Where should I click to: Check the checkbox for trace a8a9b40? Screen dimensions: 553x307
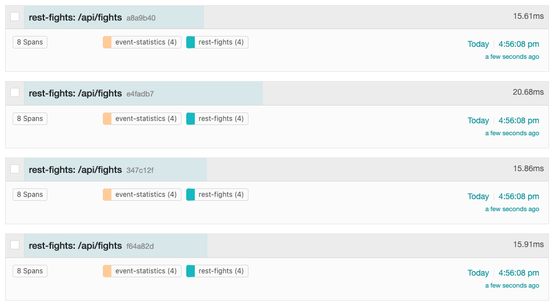[15, 17]
